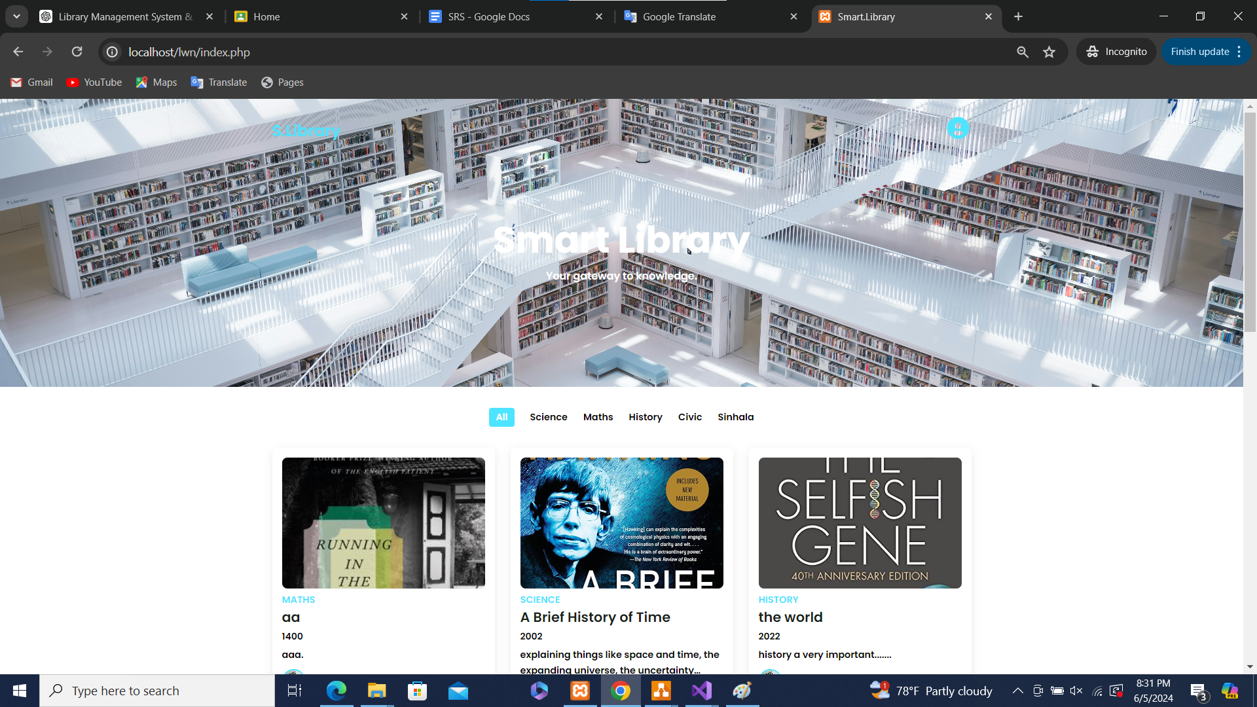The image size is (1257, 707).
Task: Bookmark this page with the star icon
Action: point(1049,52)
